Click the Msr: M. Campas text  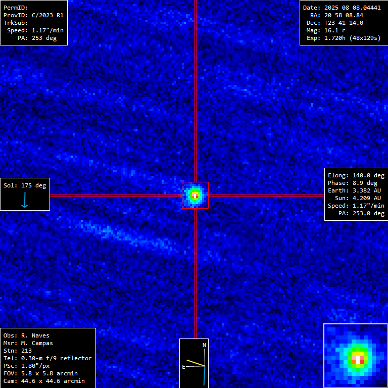click(x=28, y=343)
